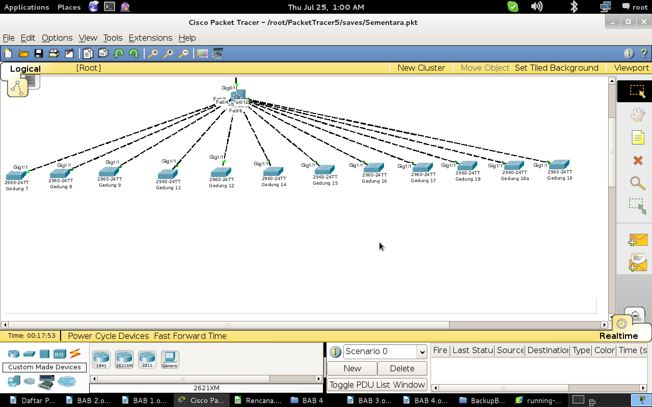652x407 pixels.
Task: Choose the 2811 router device
Action: point(147,360)
